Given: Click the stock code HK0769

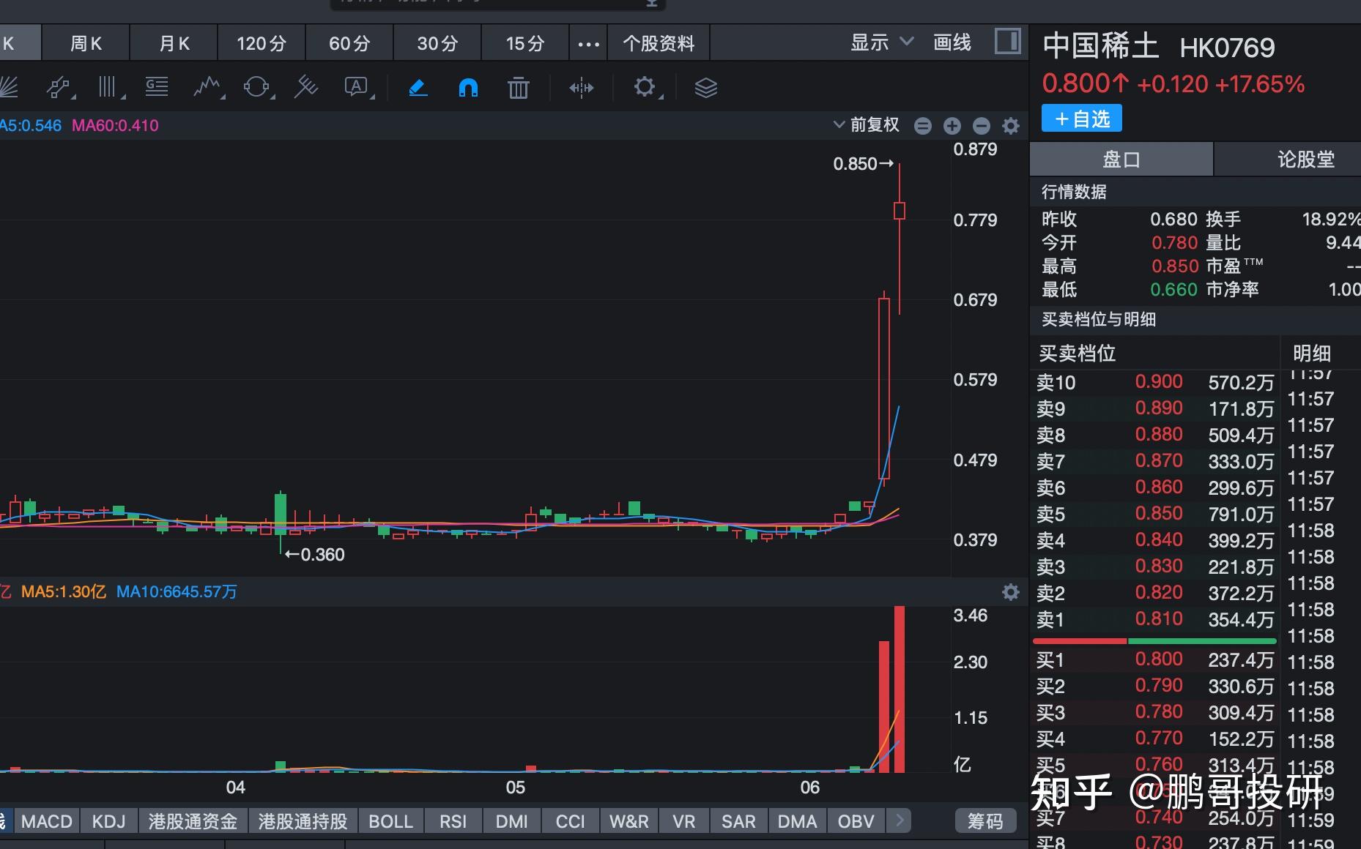Looking at the screenshot, I should click(1227, 48).
